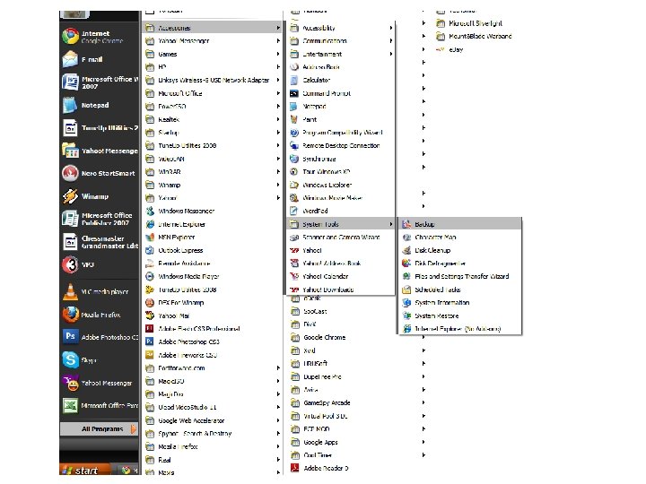646x484 pixels.
Task: Open Outlook Express icon
Action: point(150,250)
